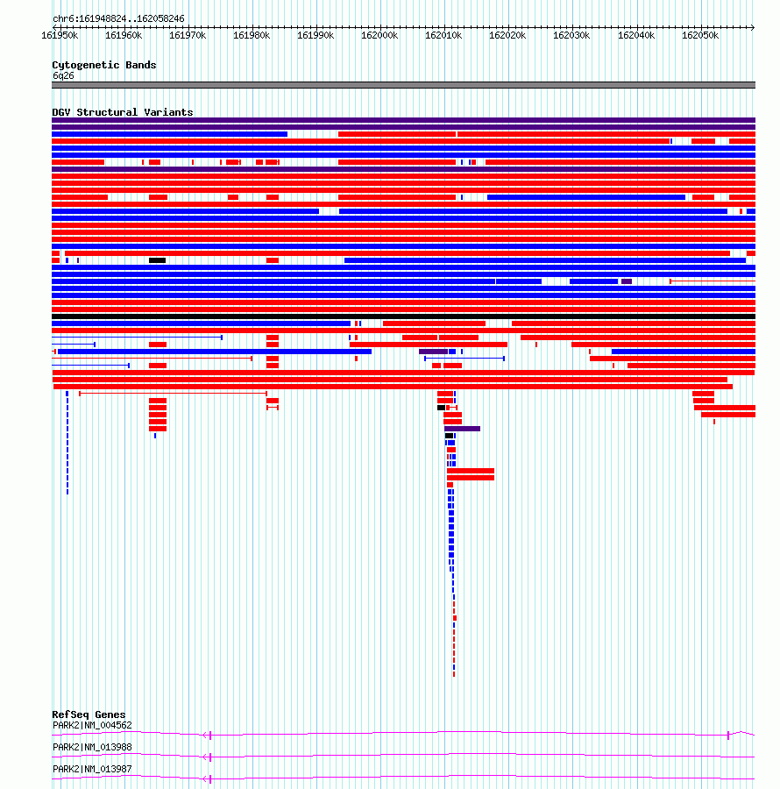The width and height of the screenshot is (780, 789).
Task: Click the 161950k scale label
Action: point(60,35)
